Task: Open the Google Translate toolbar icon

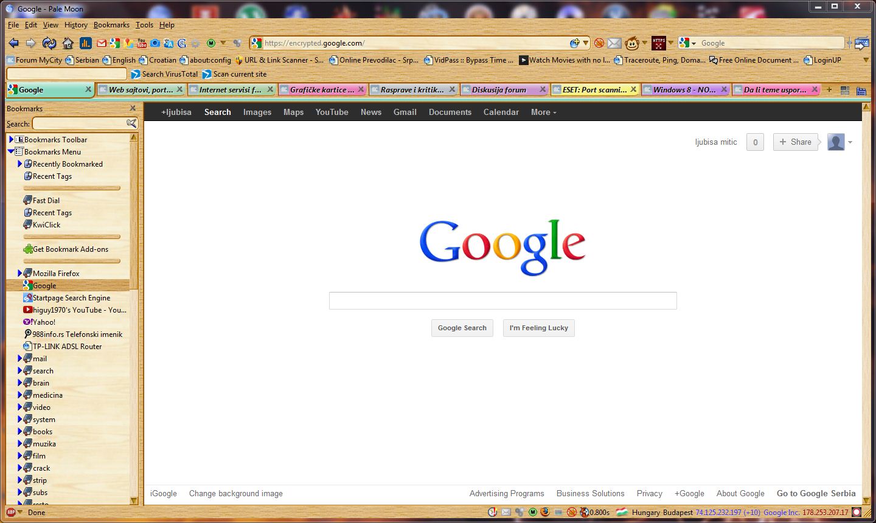Action: coord(169,43)
